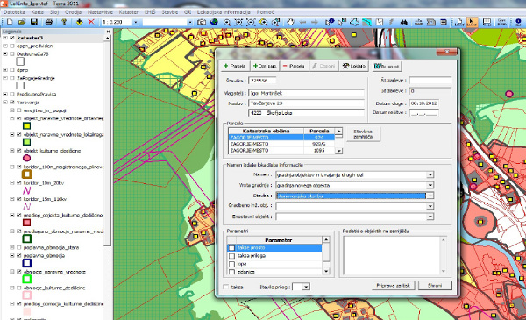Open the Stavba dropdown arrow
Screen dimensions: 526x320
(x=430, y=196)
